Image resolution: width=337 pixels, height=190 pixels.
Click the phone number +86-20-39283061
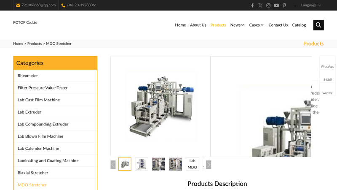82,5
